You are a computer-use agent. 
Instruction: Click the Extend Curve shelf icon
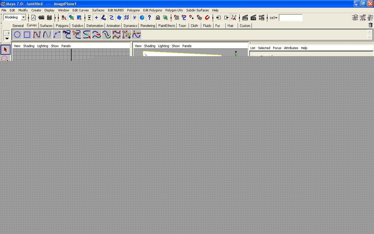97,35
